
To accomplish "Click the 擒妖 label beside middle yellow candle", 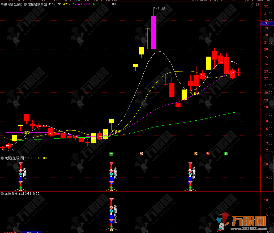I will [117, 132].
